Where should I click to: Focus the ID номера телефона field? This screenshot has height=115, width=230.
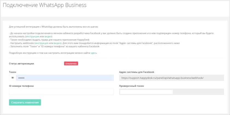pyautogui.click(x=61, y=92)
